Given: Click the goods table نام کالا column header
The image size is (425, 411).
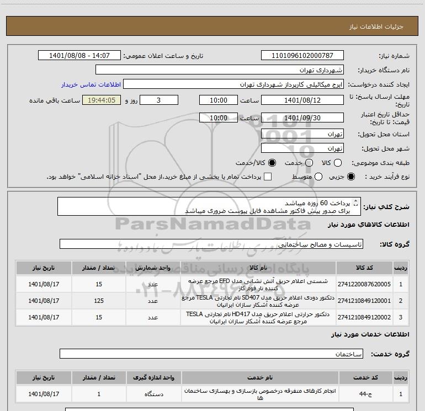Looking at the screenshot, I should pyautogui.click(x=258, y=268).
